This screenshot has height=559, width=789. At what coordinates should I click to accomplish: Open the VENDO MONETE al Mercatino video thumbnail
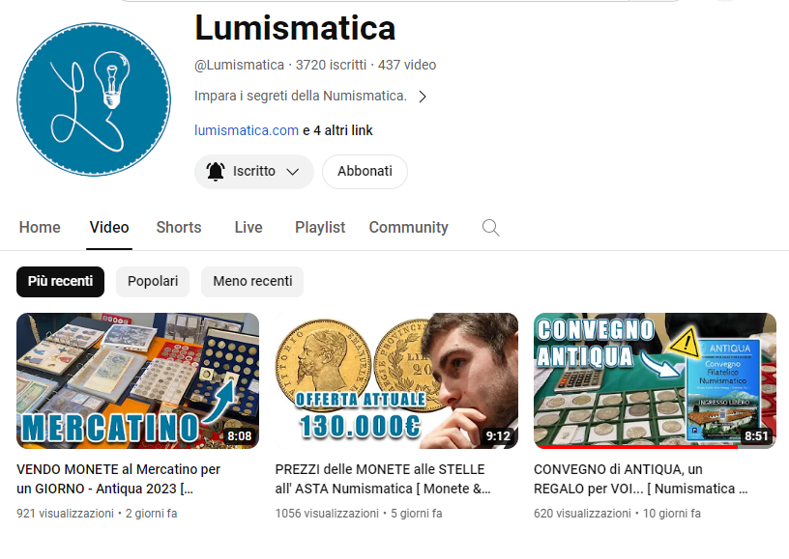(137, 380)
